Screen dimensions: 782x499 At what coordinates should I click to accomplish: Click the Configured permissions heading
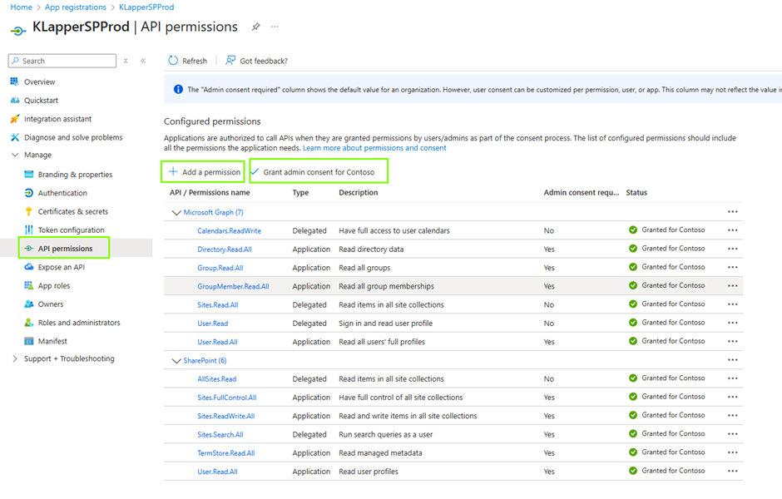point(212,121)
